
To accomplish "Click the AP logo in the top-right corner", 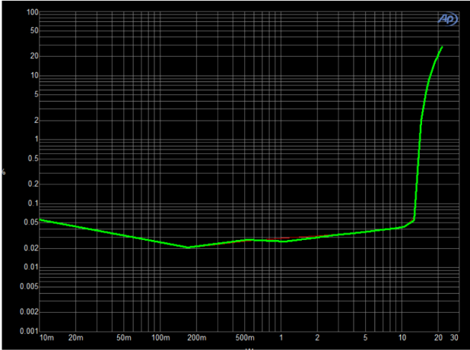I will [447, 20].
